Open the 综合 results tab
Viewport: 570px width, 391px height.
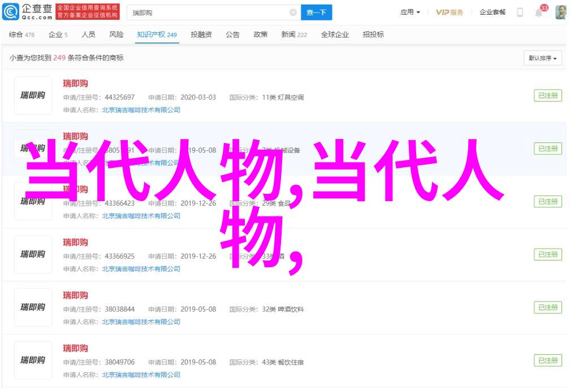point(21,35)
